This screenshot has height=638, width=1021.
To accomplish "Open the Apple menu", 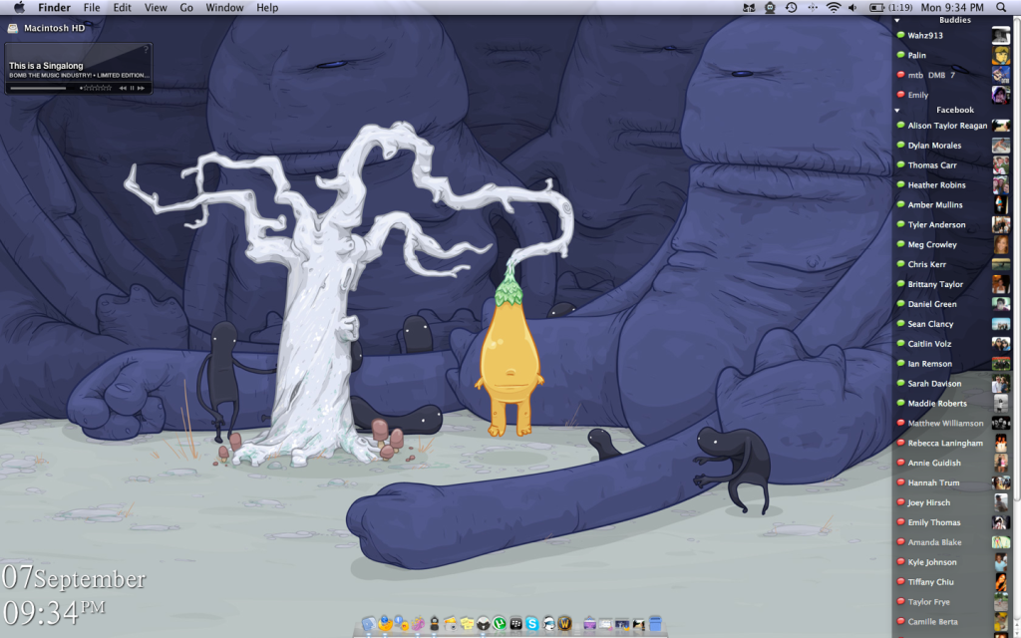I will click(x=19, y=7).
